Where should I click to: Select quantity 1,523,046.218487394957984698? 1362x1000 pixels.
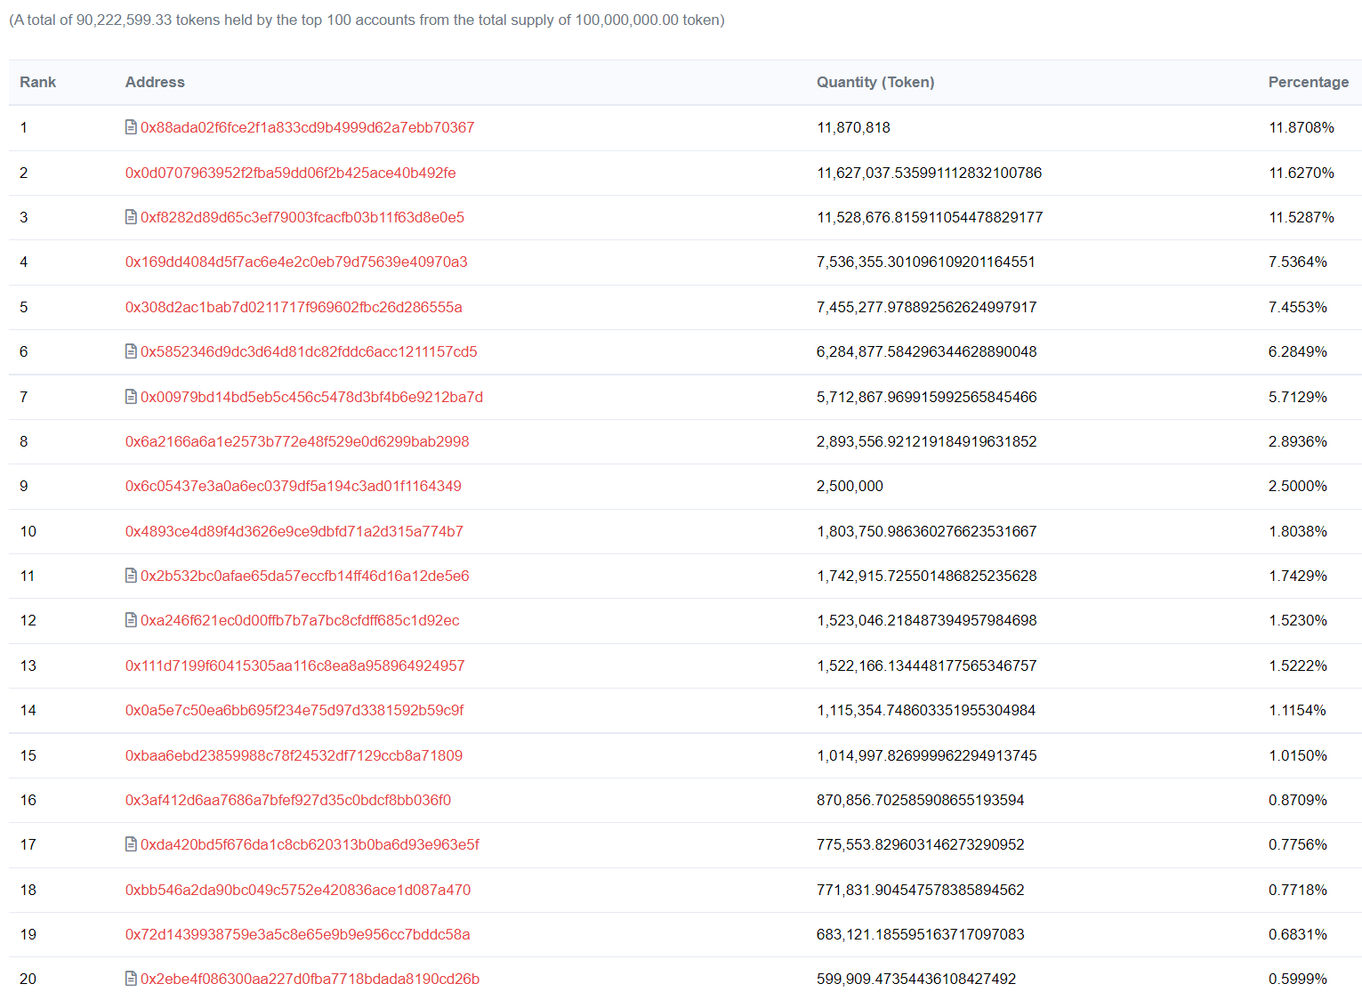[927, 620]
